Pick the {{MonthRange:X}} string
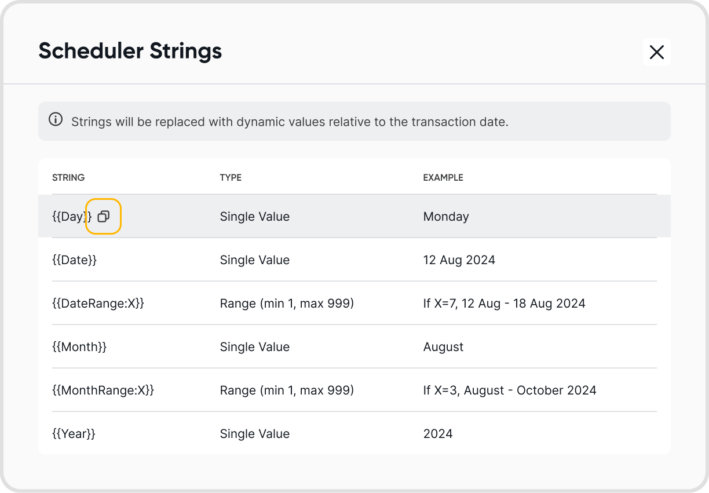This screenshot has height=493, width=709. click(103, 390)
